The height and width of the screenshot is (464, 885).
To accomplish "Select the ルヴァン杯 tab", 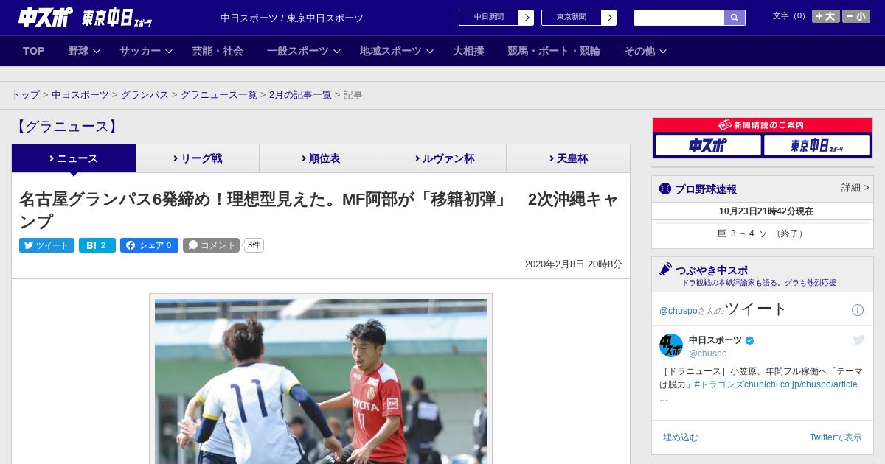I will [445, 158].
